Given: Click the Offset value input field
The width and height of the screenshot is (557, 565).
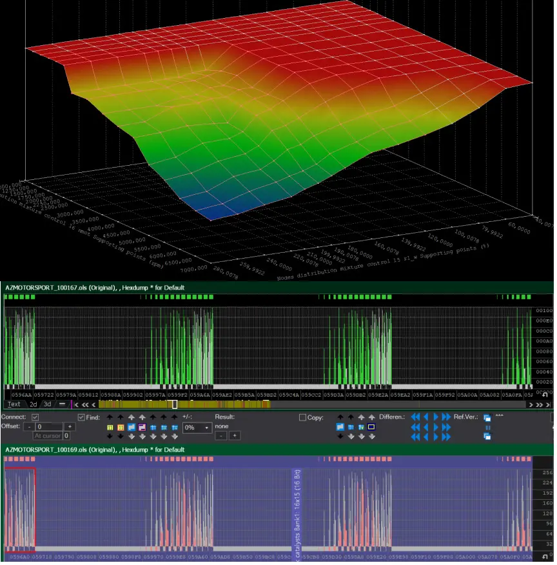Looking at the screenshot, I should click(x=50, y=427).
